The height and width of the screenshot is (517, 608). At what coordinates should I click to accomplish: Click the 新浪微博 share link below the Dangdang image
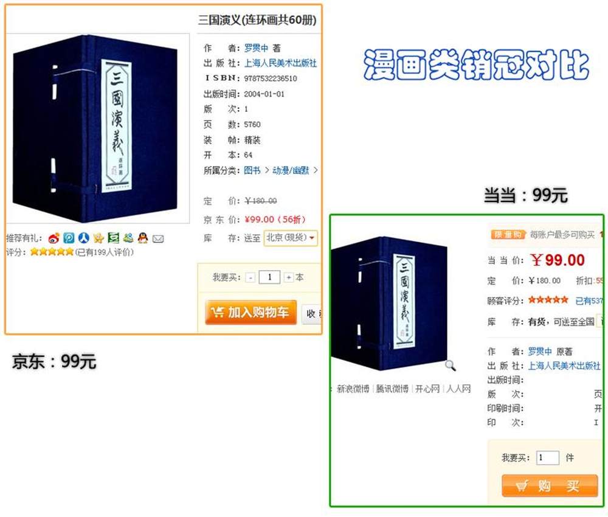point(353,389)
